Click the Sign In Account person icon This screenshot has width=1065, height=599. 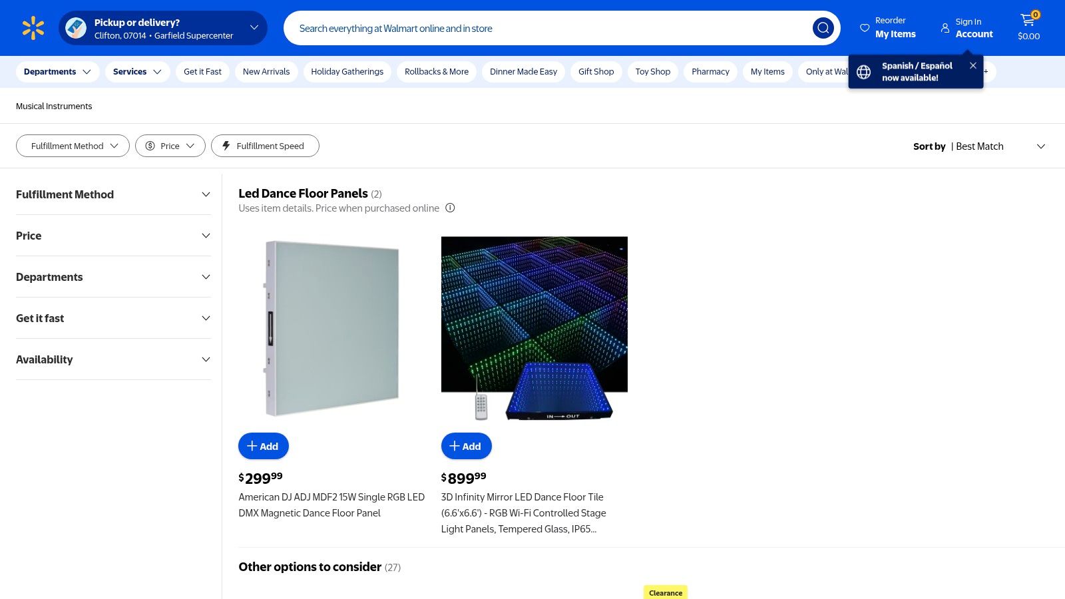point(945,28)
